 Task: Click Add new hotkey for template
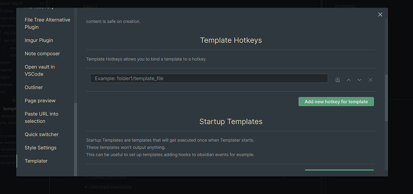click(336, 101)
